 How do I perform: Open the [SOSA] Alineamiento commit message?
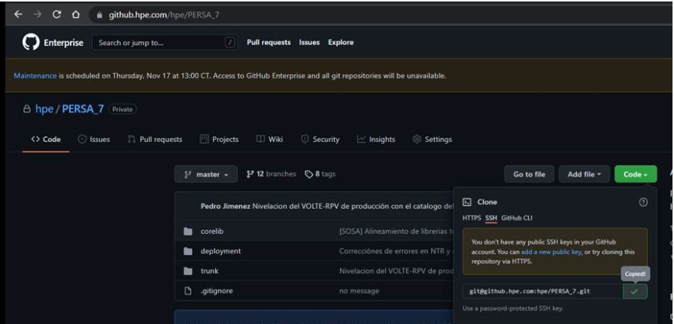pos(396,232)
